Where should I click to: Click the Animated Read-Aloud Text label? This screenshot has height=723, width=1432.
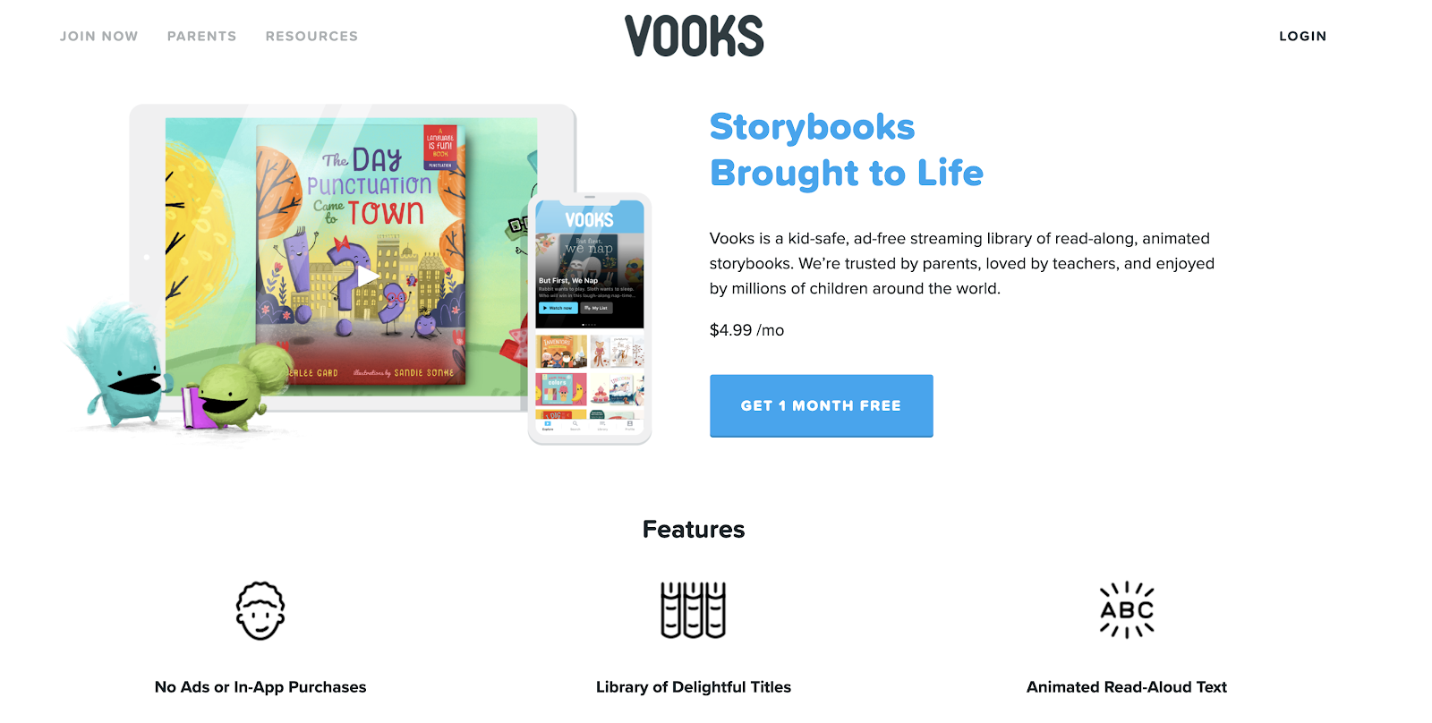pyautogui.click(x=1127, y=687)
